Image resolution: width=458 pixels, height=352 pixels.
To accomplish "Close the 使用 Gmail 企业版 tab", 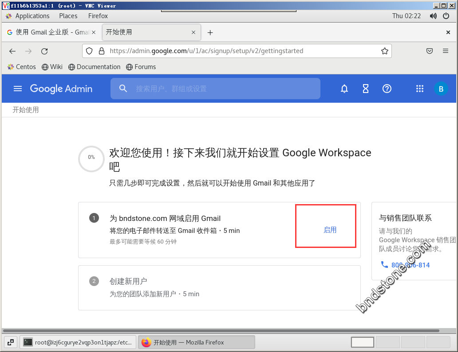I will click(x=94, y=32).
